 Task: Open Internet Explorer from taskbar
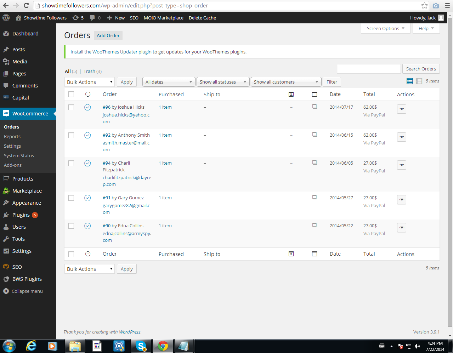32,346
